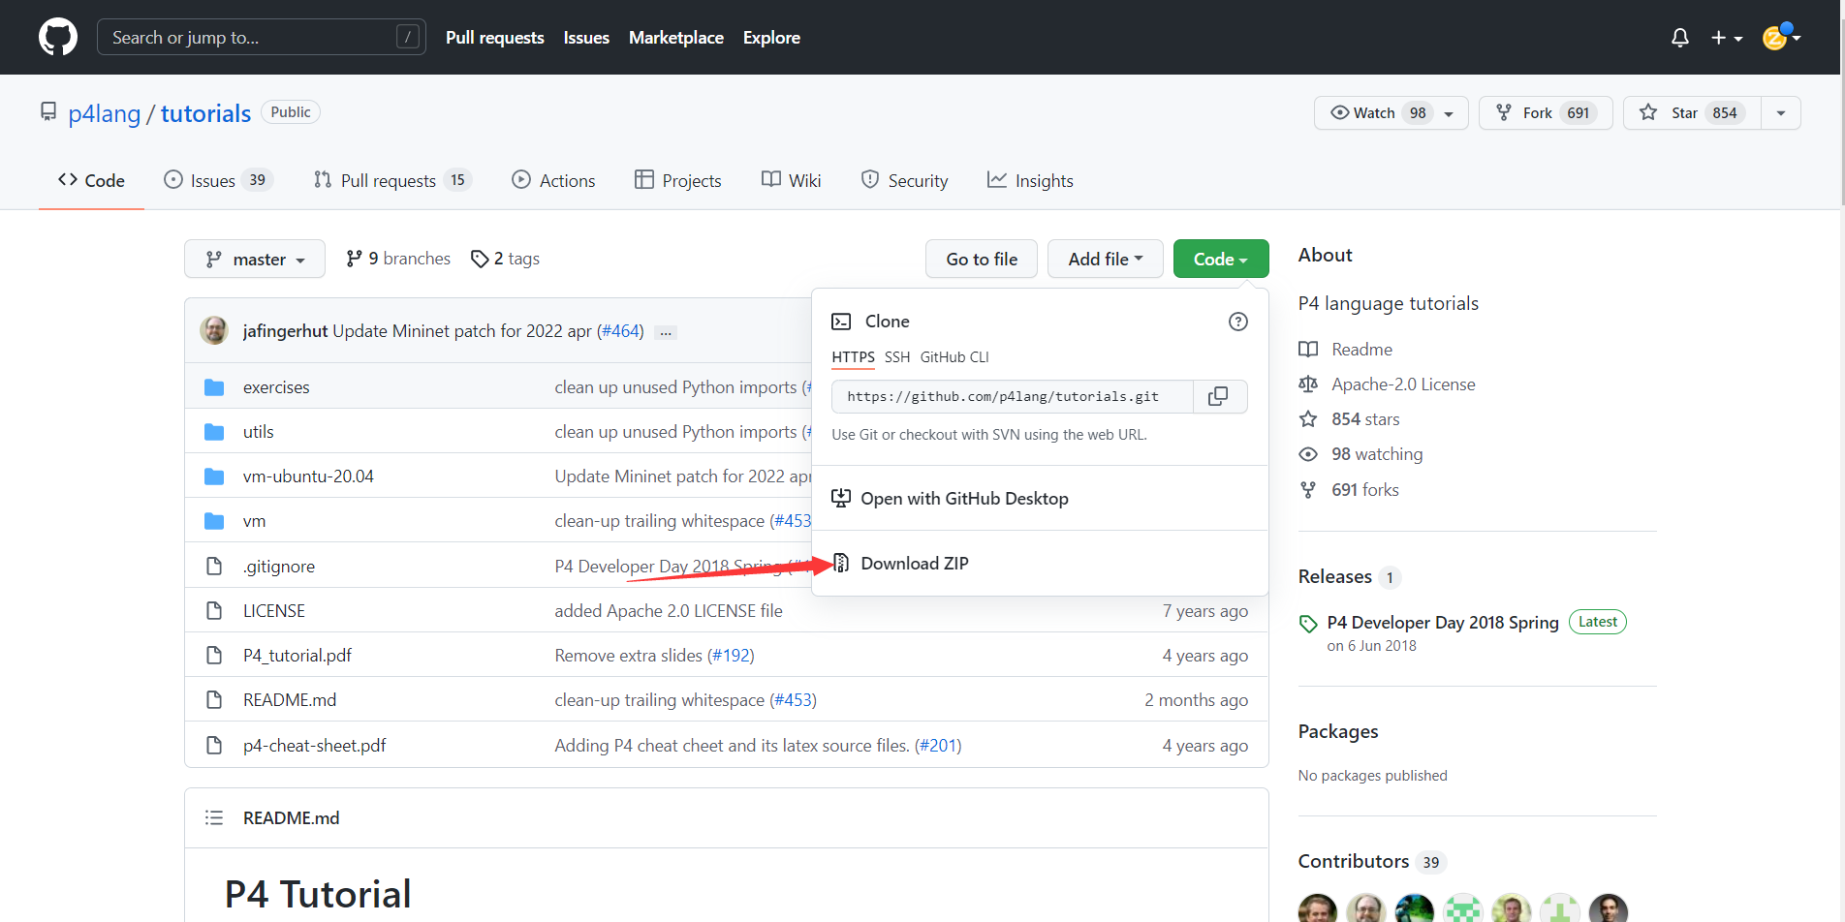Open the utils folder
The width and height of the screenshot is (1845, 922).
pos(259,432)
